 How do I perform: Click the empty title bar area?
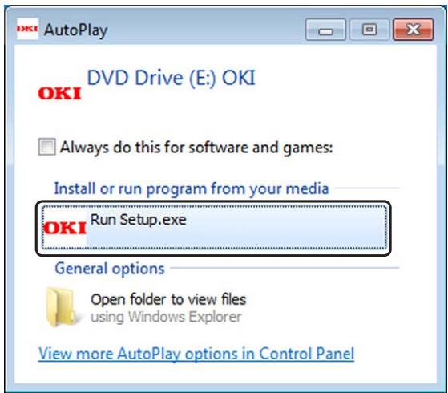point(206,30)
